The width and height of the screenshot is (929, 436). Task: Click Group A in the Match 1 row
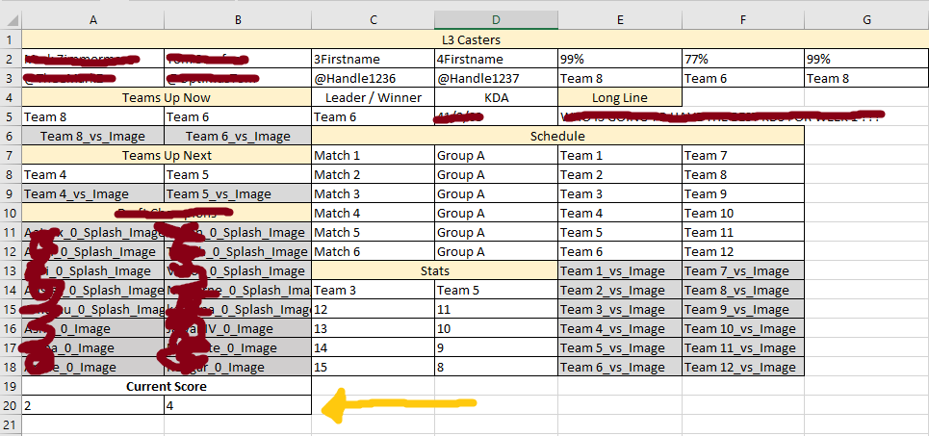[496, 155]
